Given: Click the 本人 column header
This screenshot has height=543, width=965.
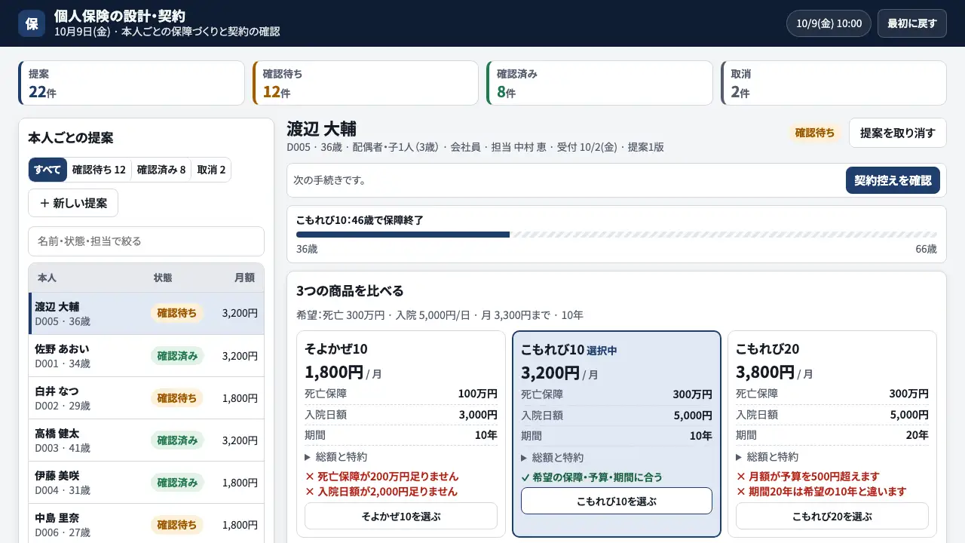Looking at the screenshot, I should (x=47, y=278).
